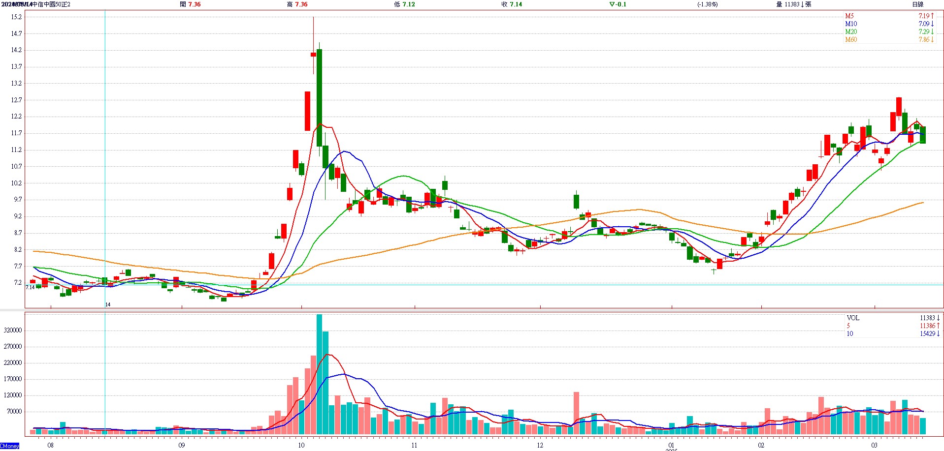
Task: Click the 12 month label on time axis
Action: [540, 446]
